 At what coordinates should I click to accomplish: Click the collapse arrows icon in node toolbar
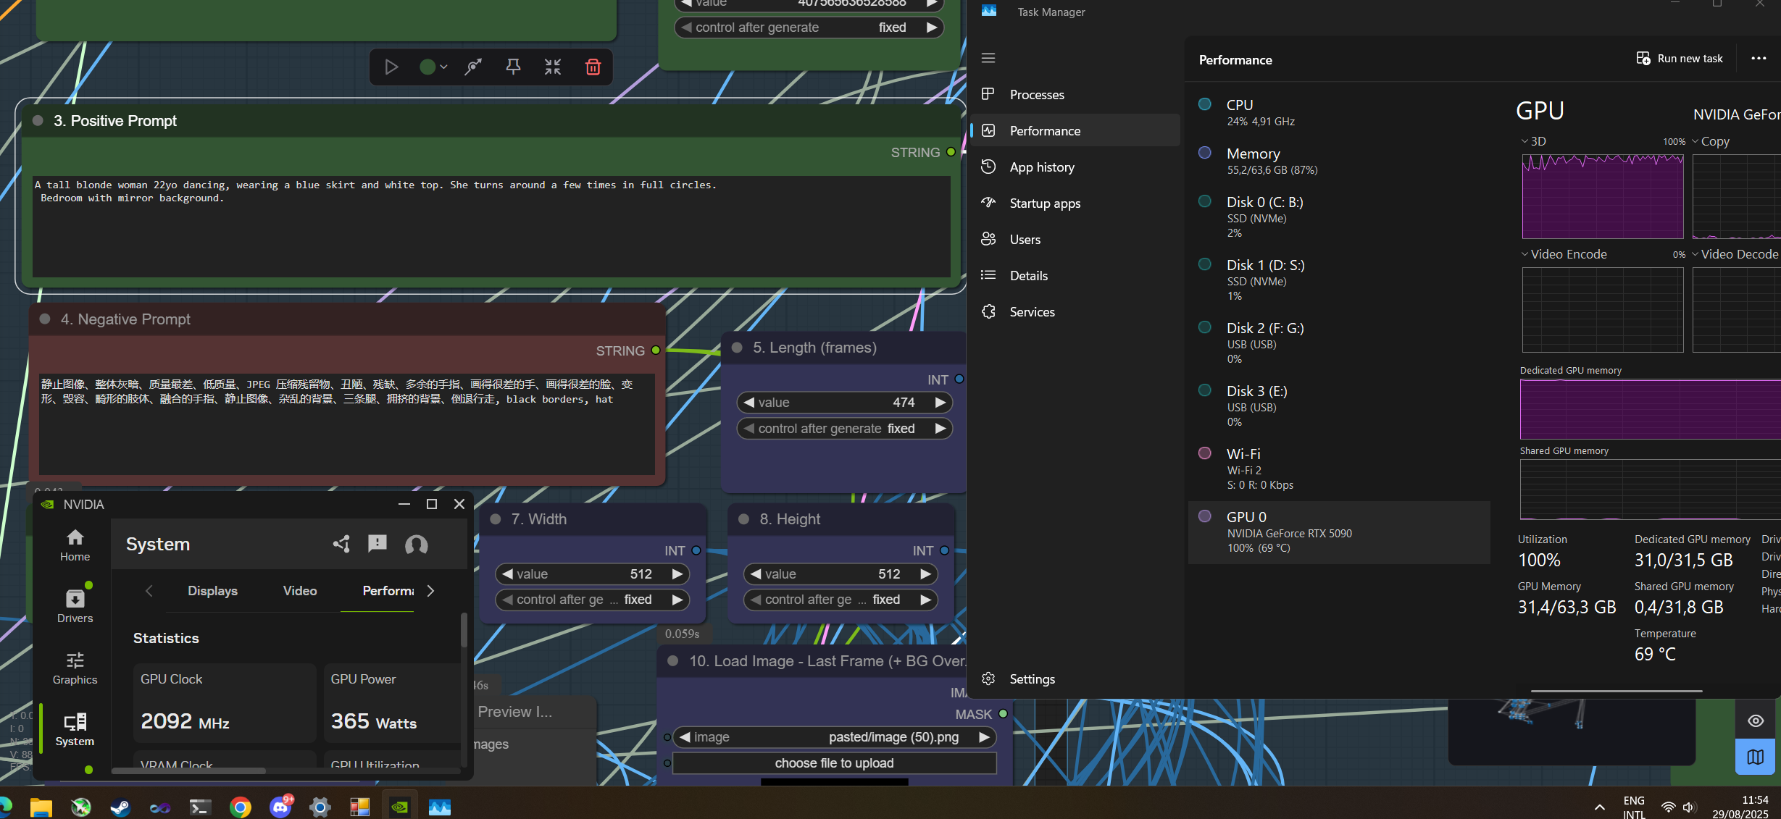(553, 67)
